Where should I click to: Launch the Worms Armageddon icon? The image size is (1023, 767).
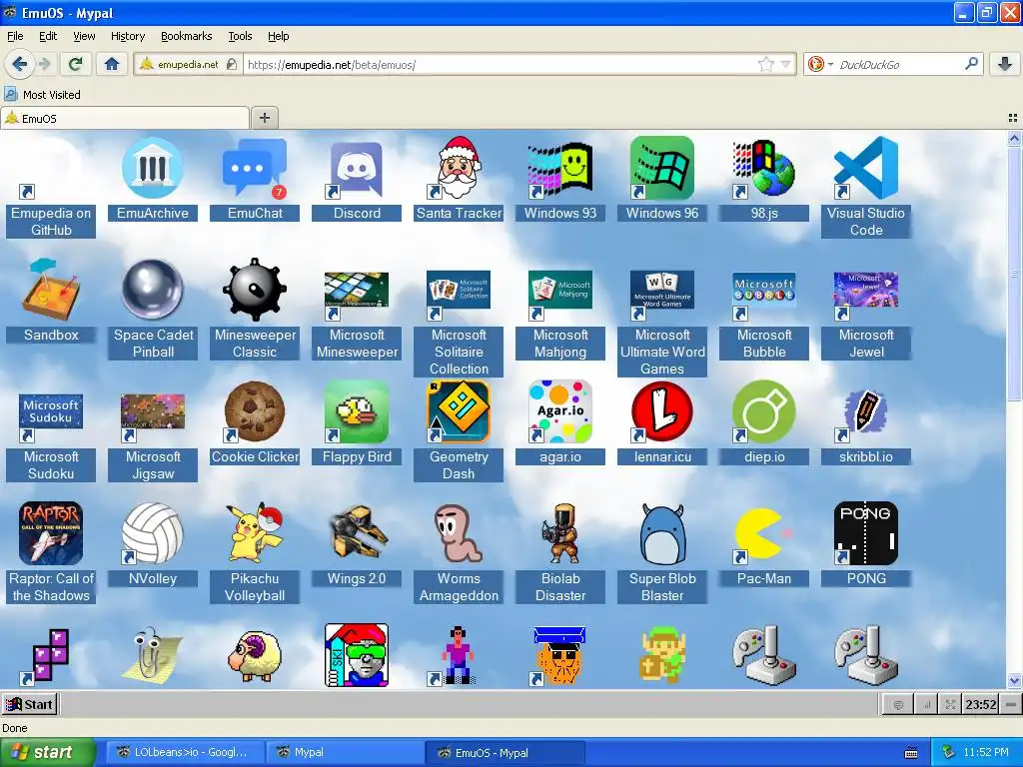[x=459, y=533]
